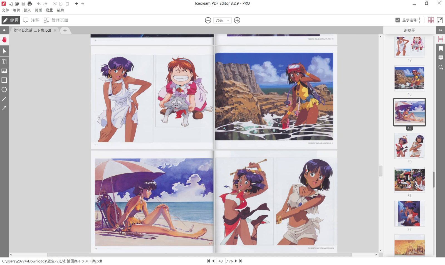This screenshot has height=265, width=445.
Task: Open the 帮助 menu
Action: pyautogui.click(x=60, y=10)
